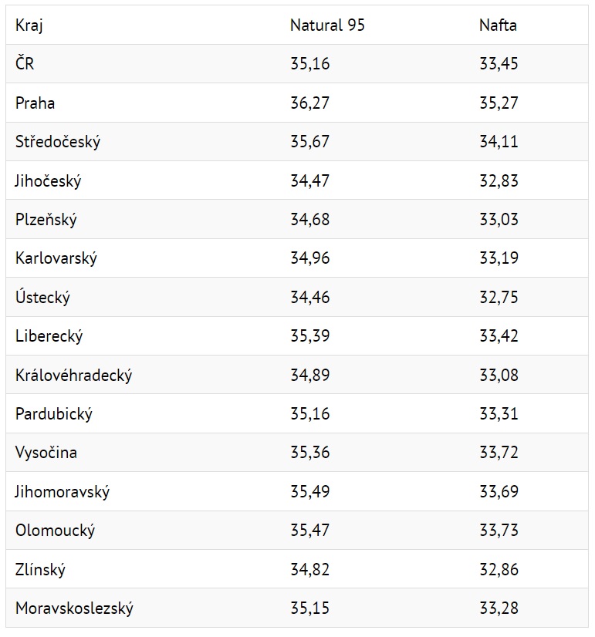
Task: Click the Liberecký region name
Action: click(49, 336)
